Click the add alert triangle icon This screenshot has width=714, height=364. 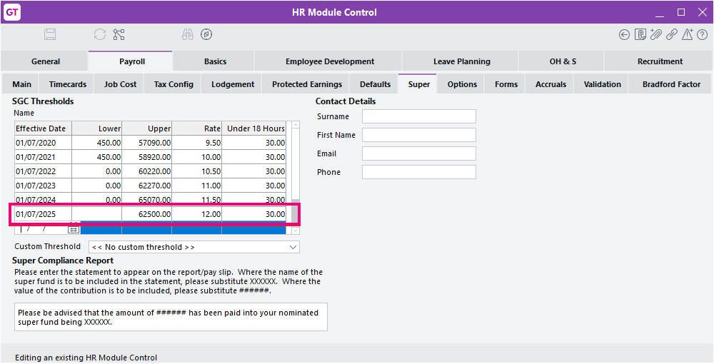coord(688,34)
